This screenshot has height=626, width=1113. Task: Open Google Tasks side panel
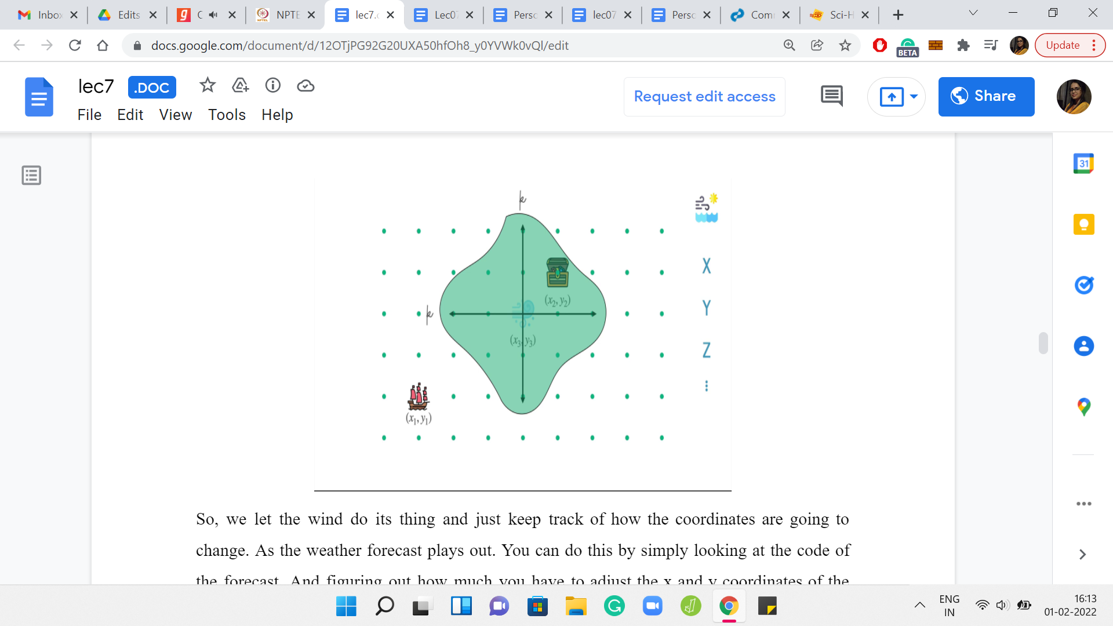coord(1083,285)
